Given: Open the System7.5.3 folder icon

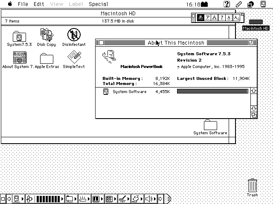Looking at the screenshot, I should [x=19, y=36].
